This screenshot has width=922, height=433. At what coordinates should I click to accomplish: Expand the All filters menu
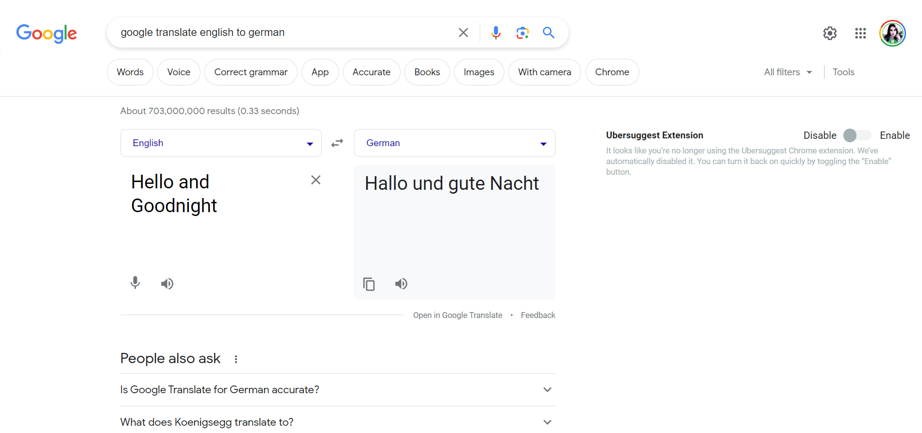788,72
